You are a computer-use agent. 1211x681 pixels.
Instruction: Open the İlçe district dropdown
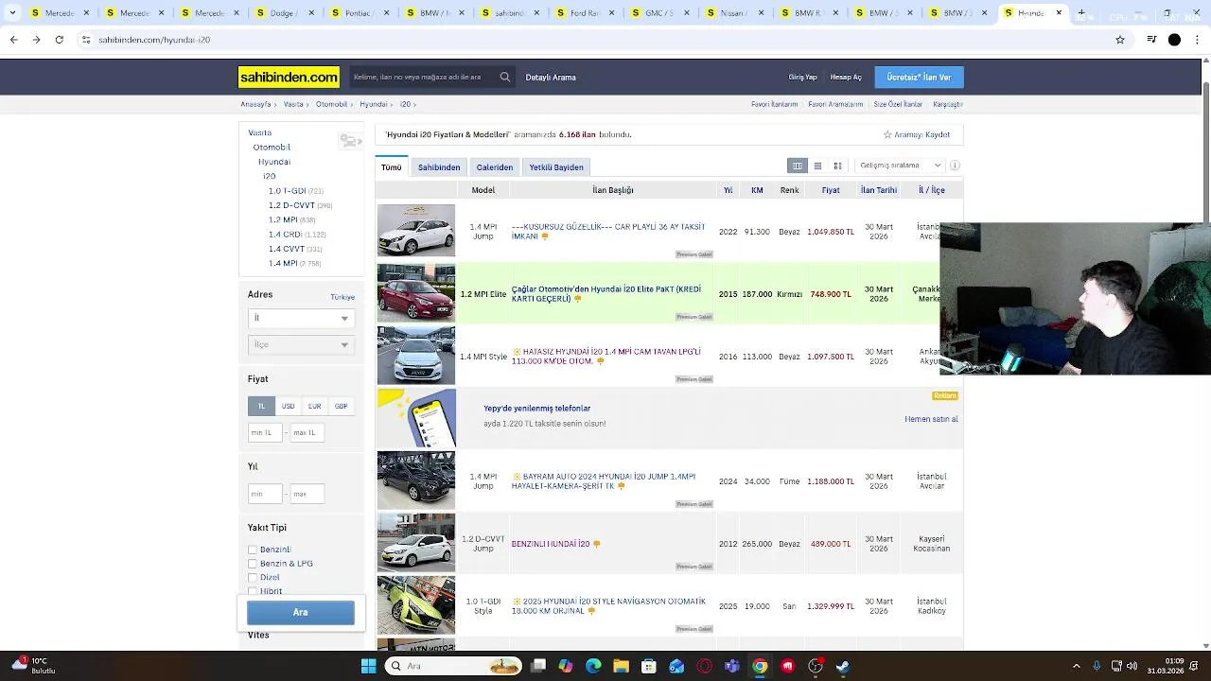[x=301, y=344]
